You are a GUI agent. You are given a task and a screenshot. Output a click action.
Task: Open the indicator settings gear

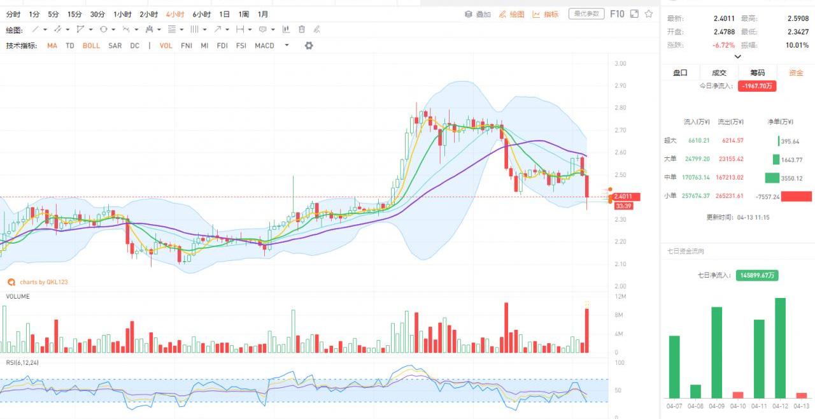tap(309, 46)
